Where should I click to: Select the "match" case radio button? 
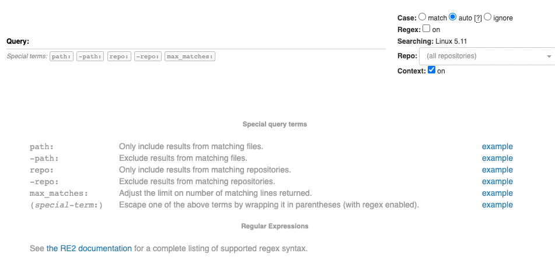coord(423,17)
